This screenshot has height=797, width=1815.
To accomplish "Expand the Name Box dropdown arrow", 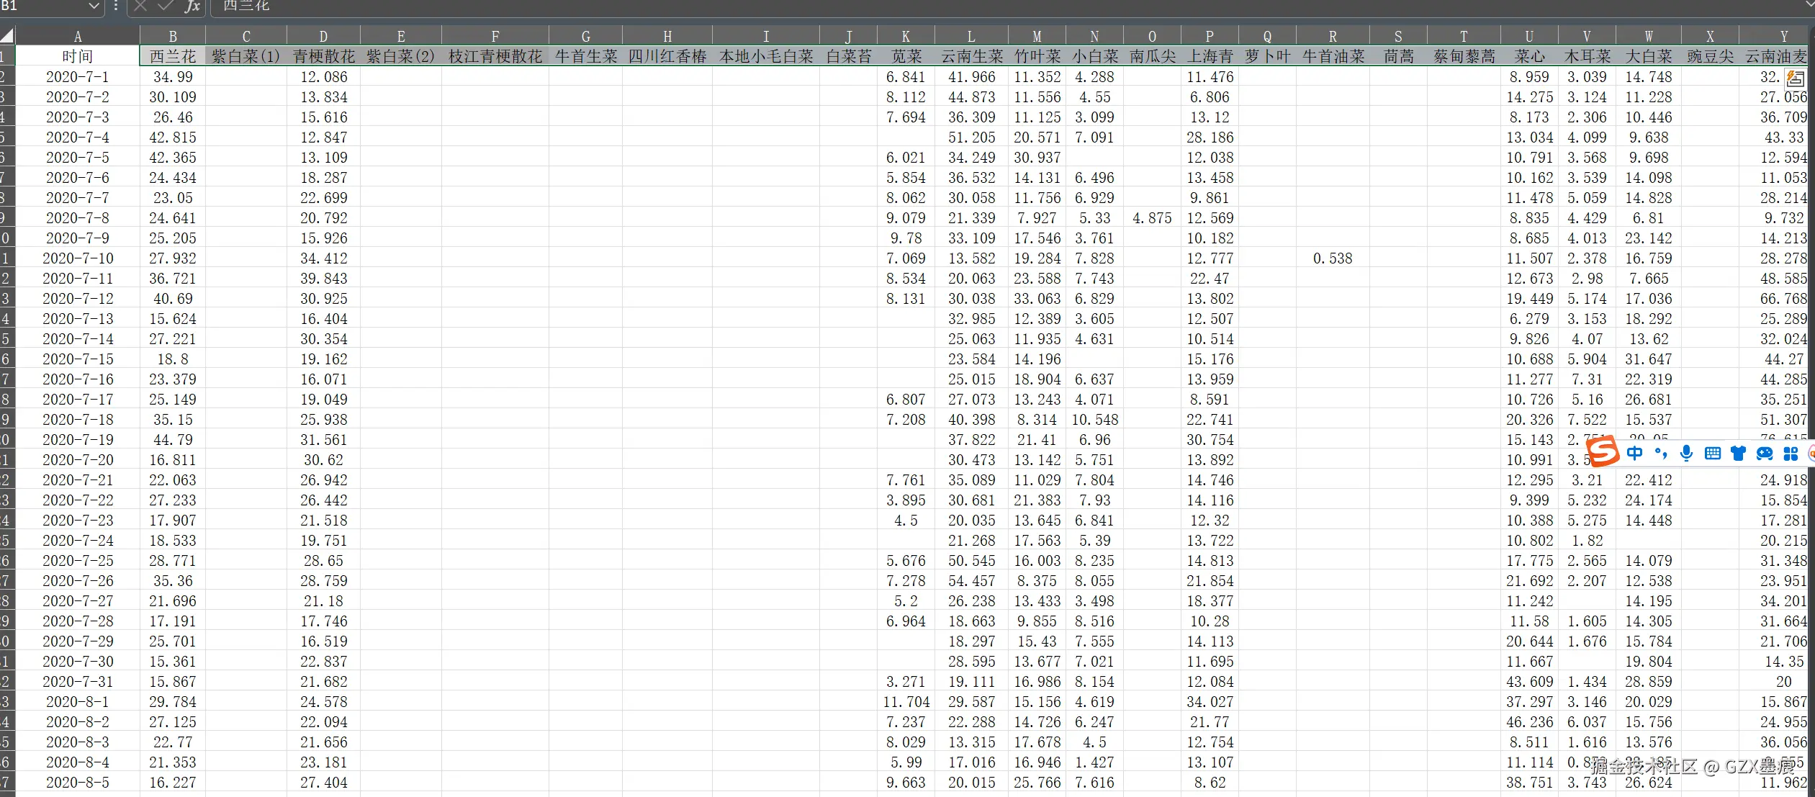I will click(x=94, y=6).
